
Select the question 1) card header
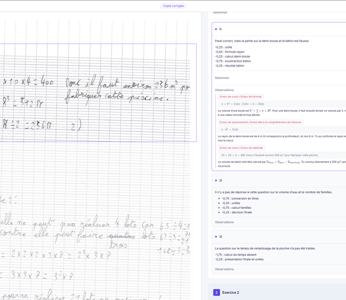coord(279,29)
